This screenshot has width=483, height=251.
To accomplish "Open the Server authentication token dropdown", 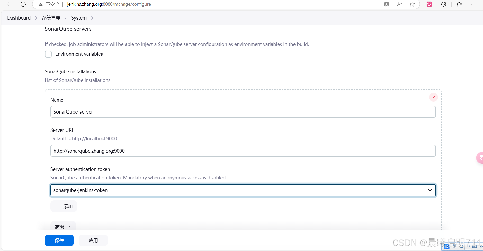I will pos(243,190).
